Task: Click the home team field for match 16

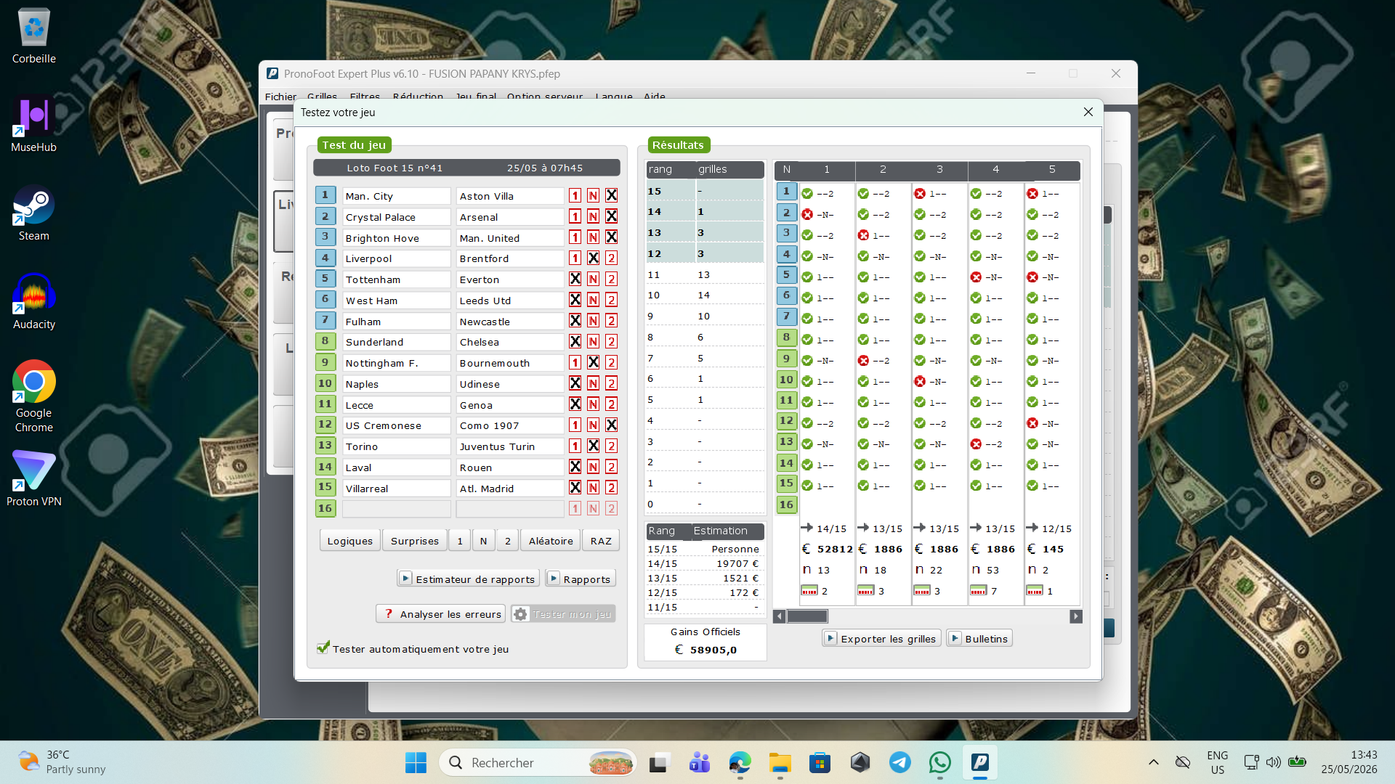Action: coord(397,509)
